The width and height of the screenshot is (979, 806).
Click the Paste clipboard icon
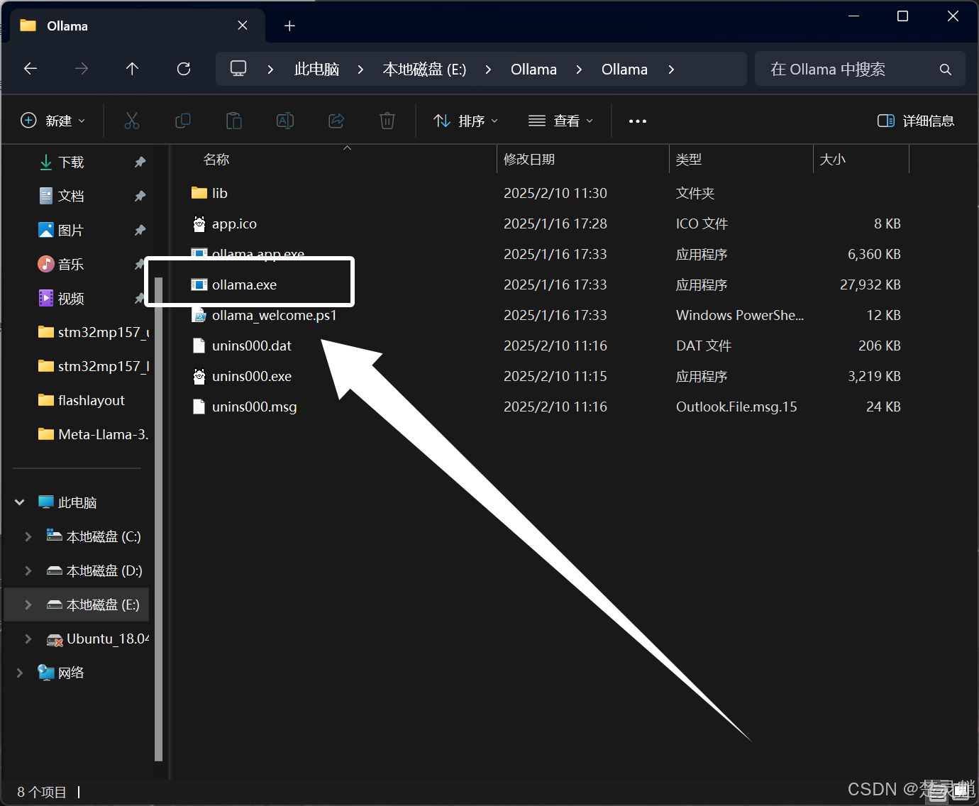pyautogui.click(x=234, y=121)
